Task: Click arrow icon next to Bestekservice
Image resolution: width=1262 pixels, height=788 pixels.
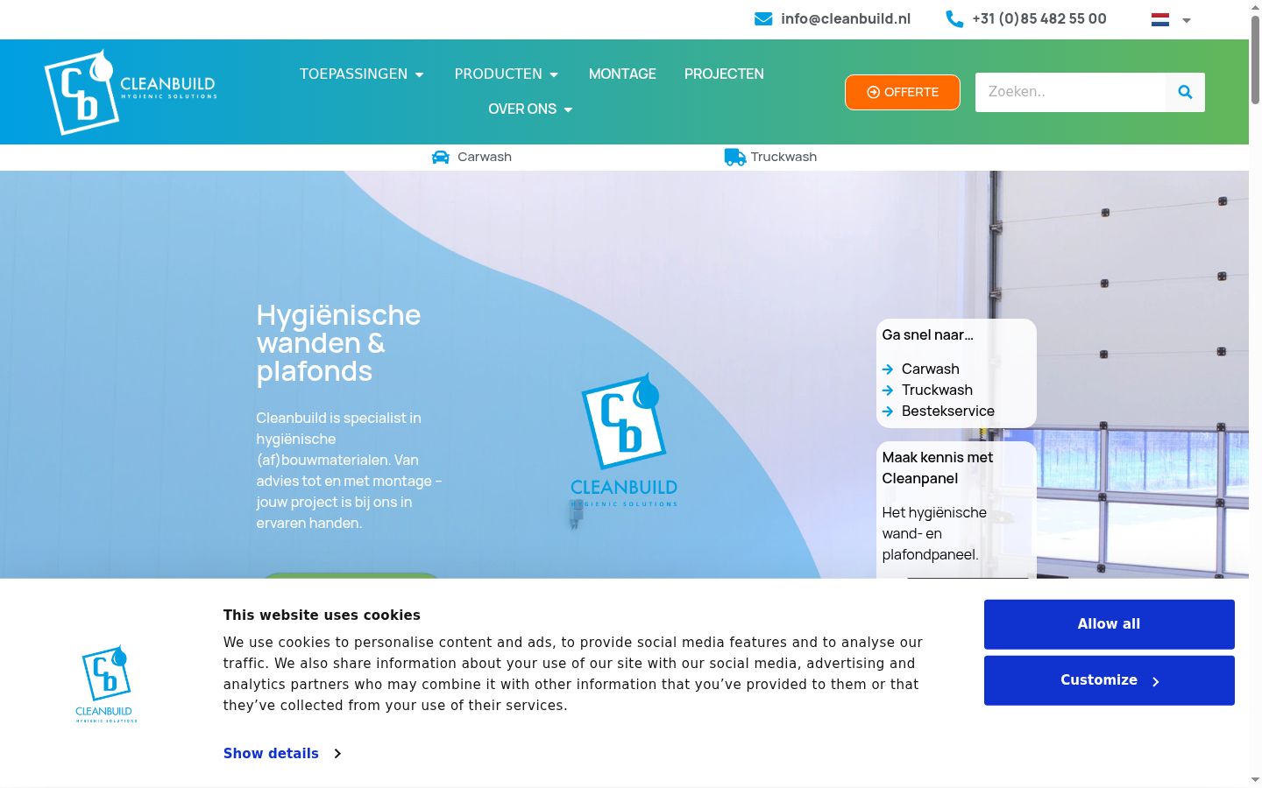Action: click(x=888, y=412)
